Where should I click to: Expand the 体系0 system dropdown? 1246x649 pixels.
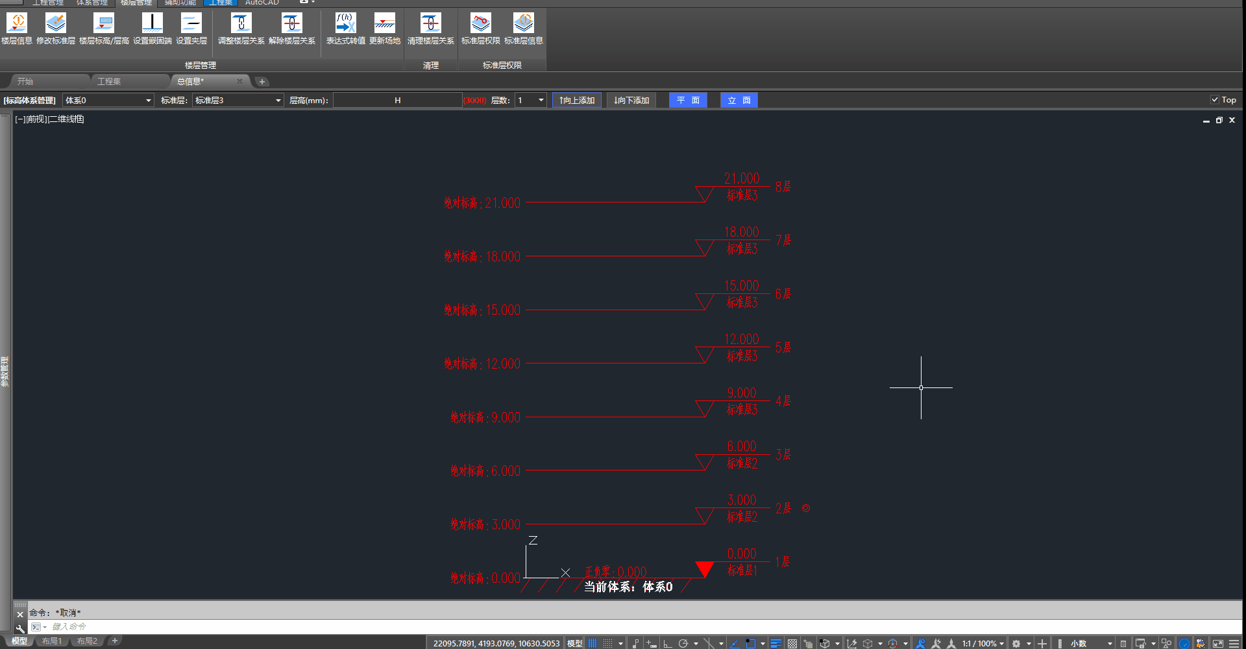click(148, 101)
